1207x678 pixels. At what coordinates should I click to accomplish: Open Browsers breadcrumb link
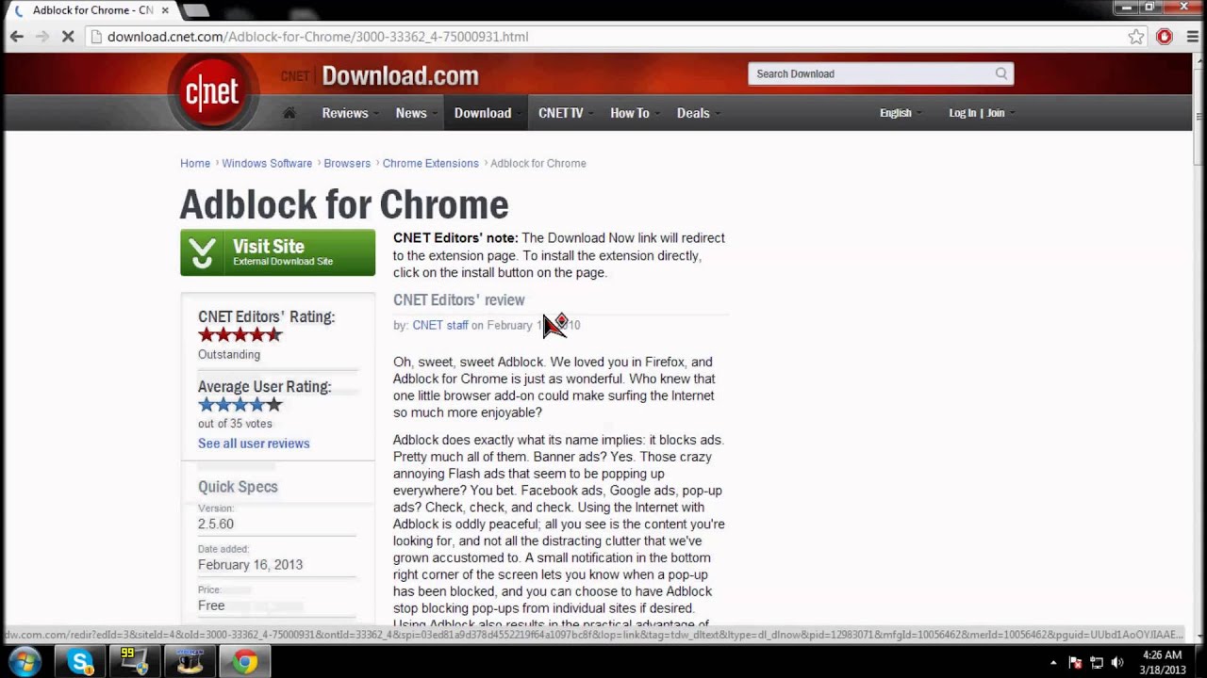(x=347, y=163)
